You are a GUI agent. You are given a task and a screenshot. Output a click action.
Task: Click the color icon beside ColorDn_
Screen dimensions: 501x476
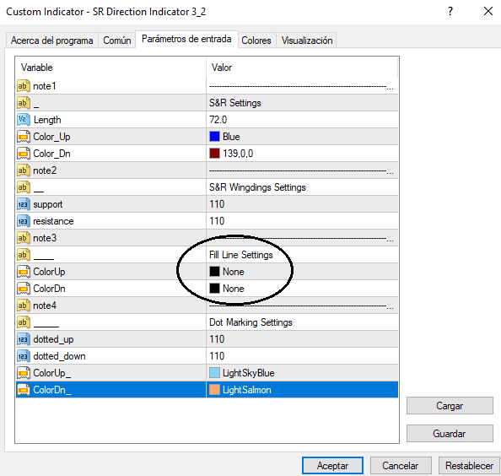coord(24,390)
